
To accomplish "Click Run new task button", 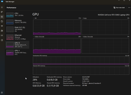I will (x=119, y=8).
